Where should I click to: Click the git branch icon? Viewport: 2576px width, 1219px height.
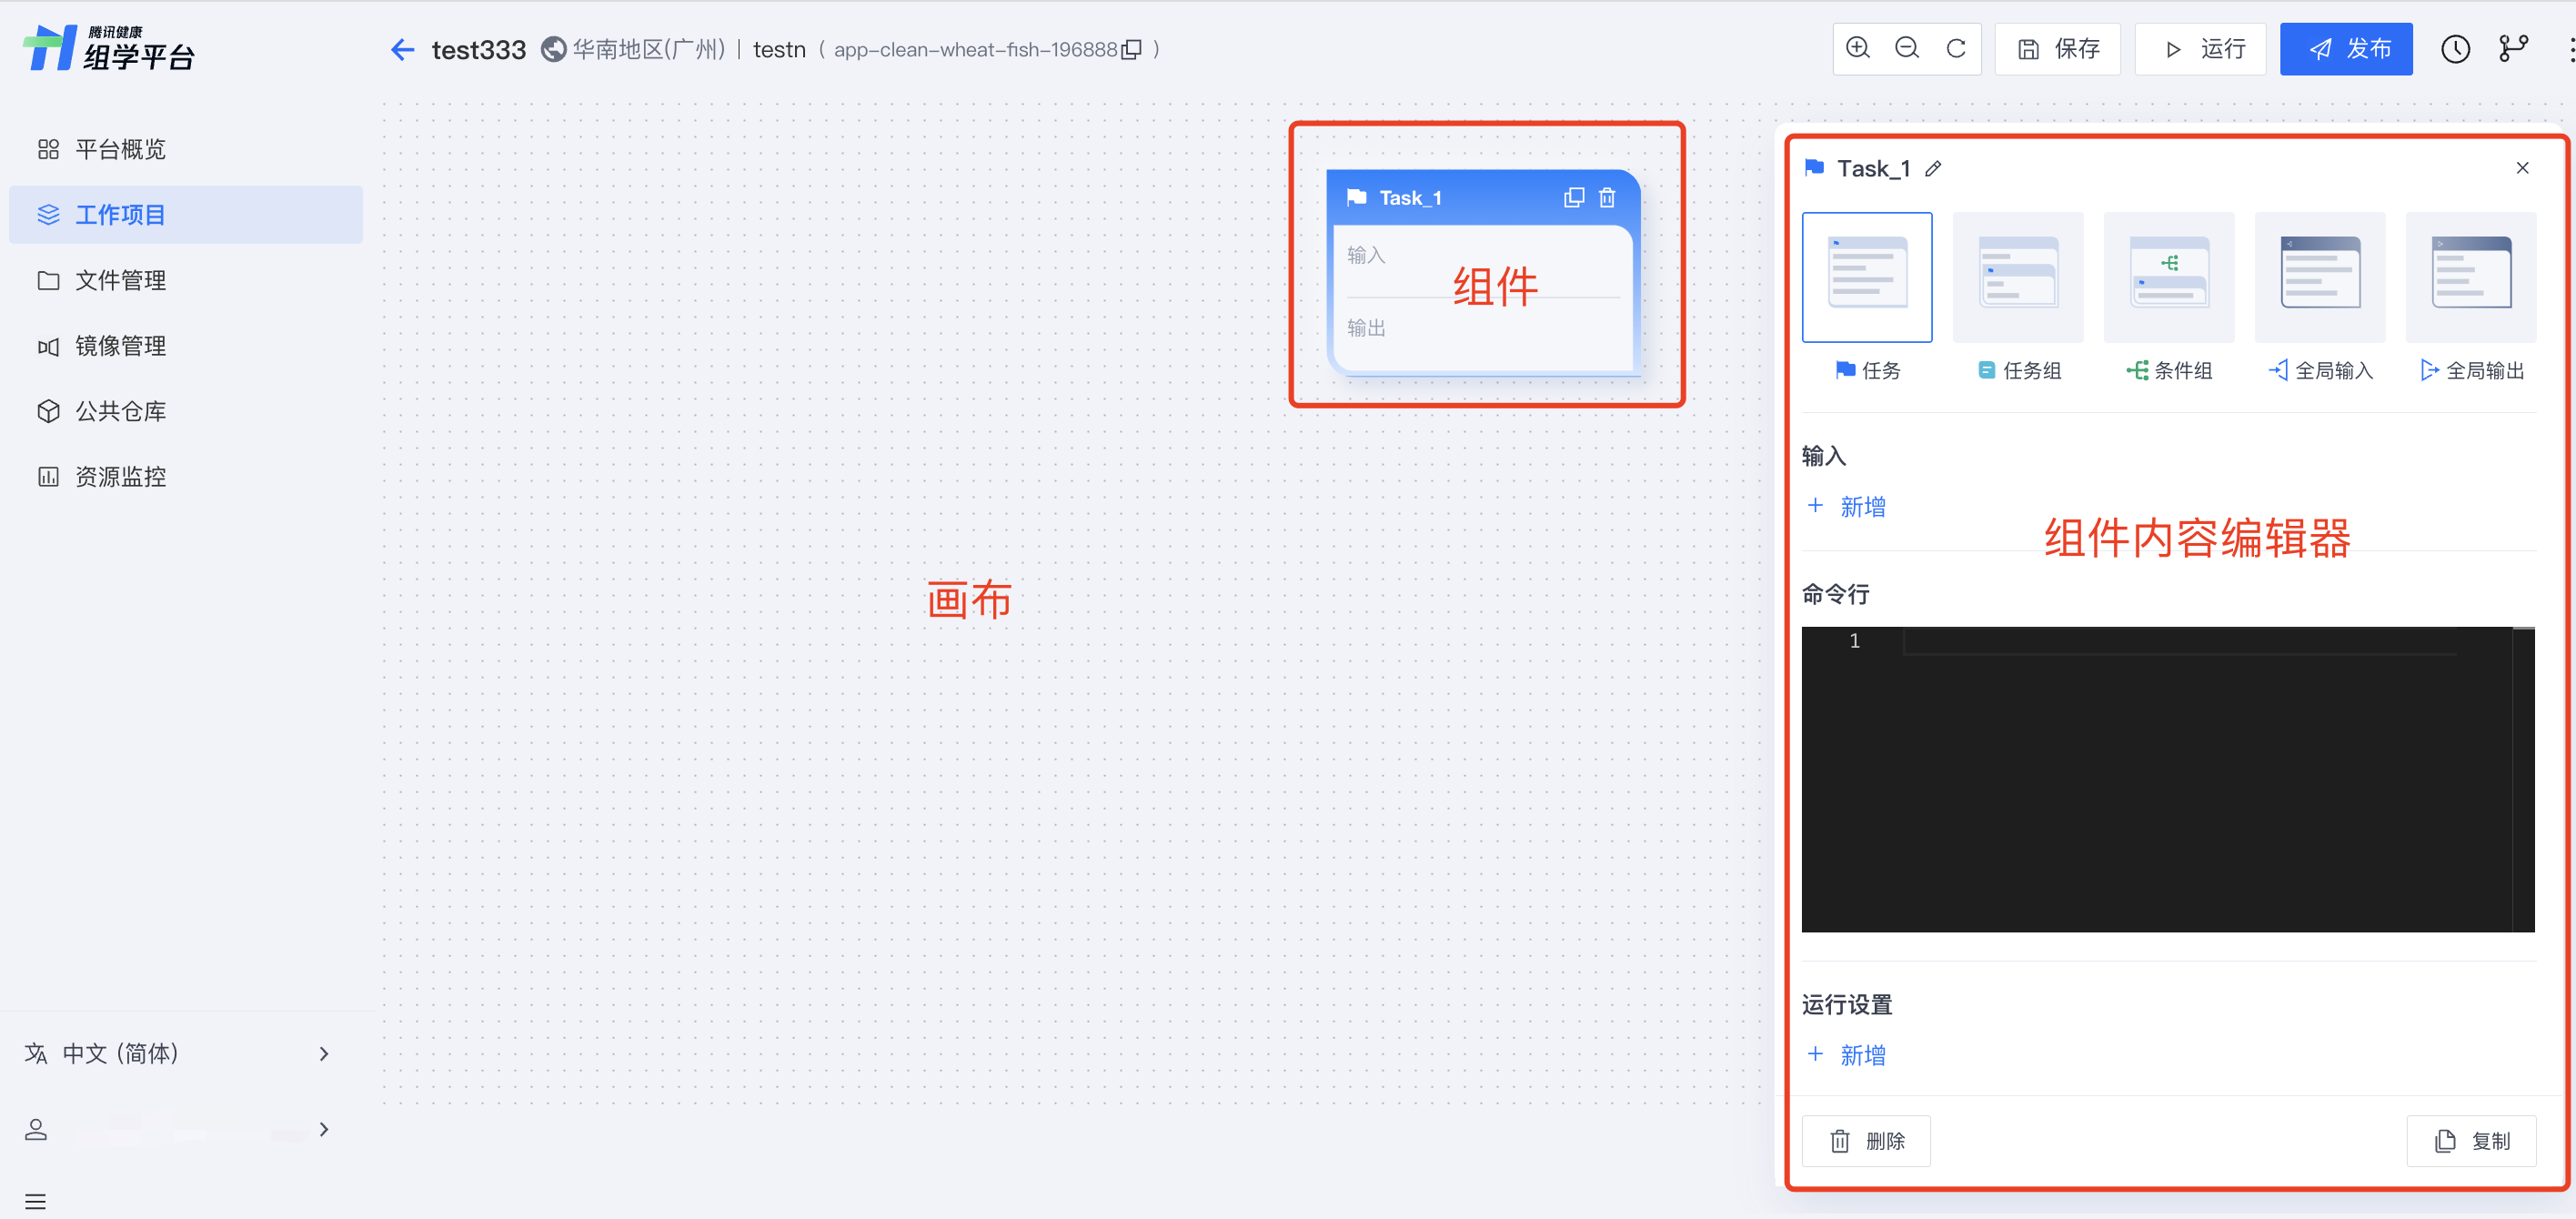coord(2513,49)
